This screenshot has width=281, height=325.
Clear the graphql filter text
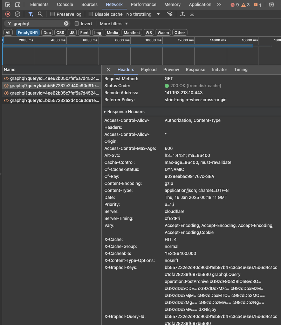pos(66,23)
